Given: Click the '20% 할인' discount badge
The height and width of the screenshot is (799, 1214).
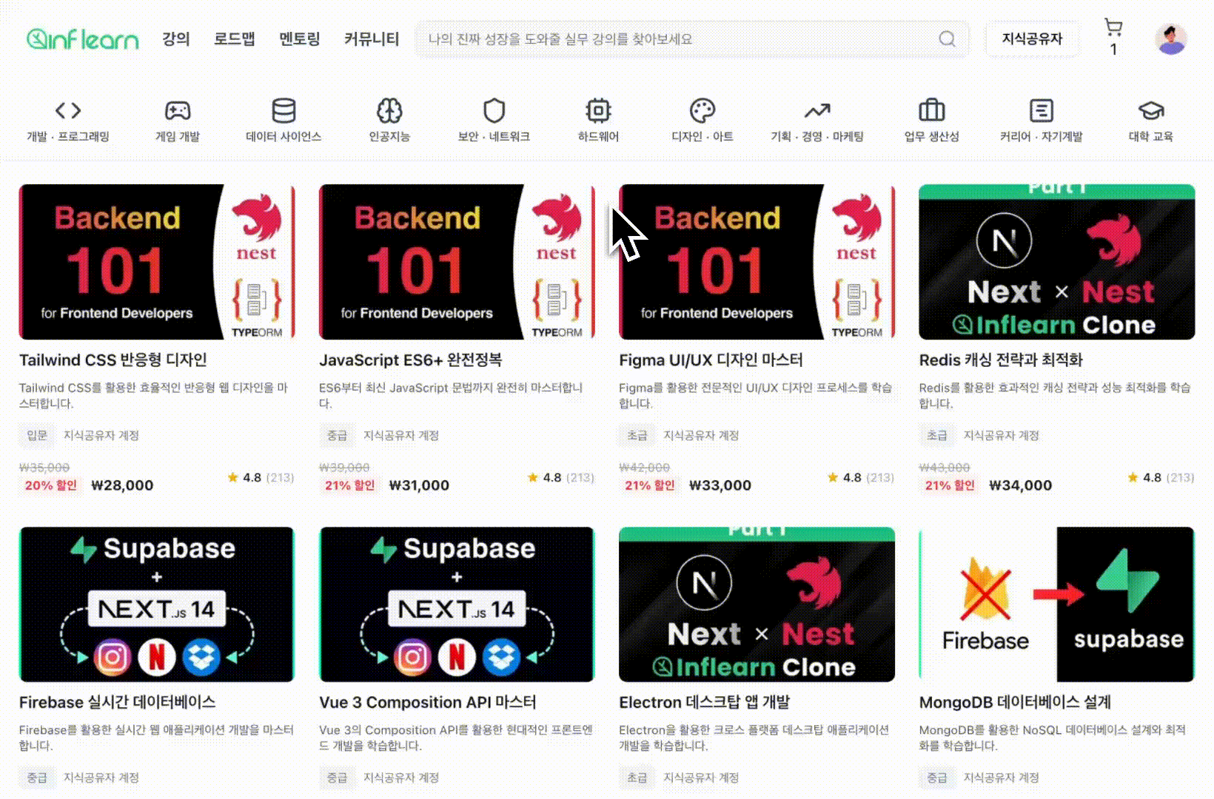Looking at the screenshot, I should [x=51, y=485].
